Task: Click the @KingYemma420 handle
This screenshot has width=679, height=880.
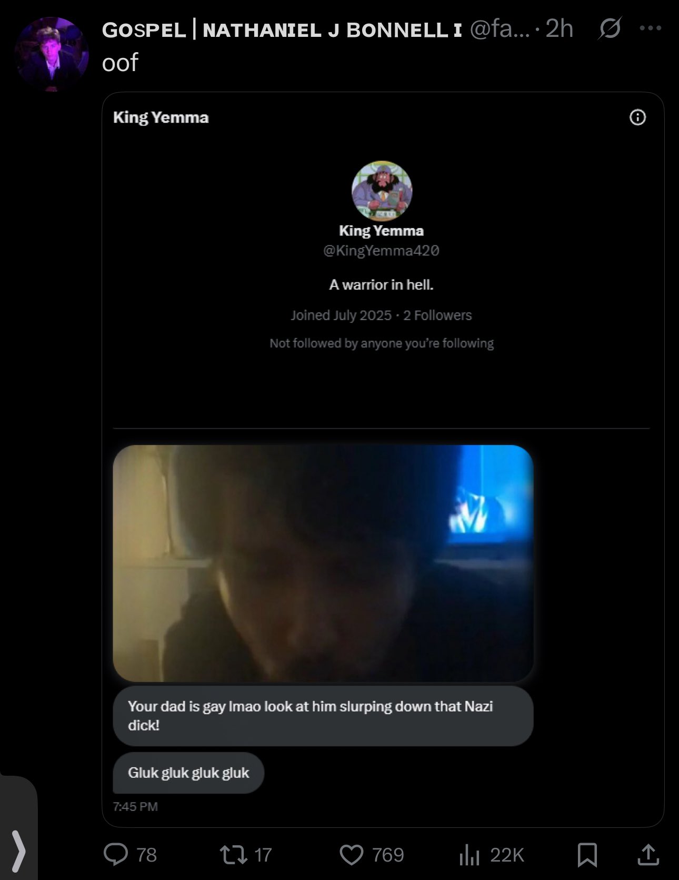Action: point(381,251)
